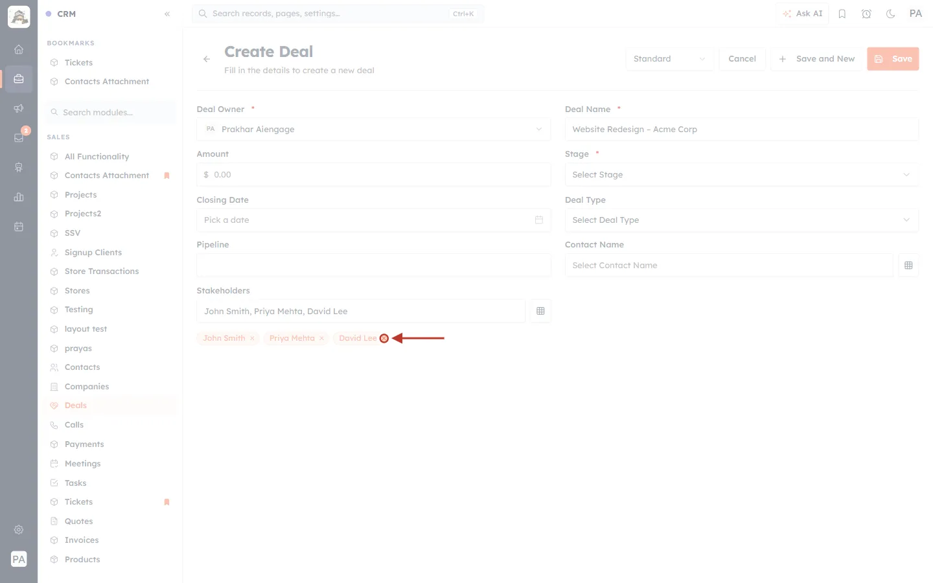The image size is (933, 583).
Task: Remove the Priya Mehta stakeholder tag
Action: coord(321,338)
